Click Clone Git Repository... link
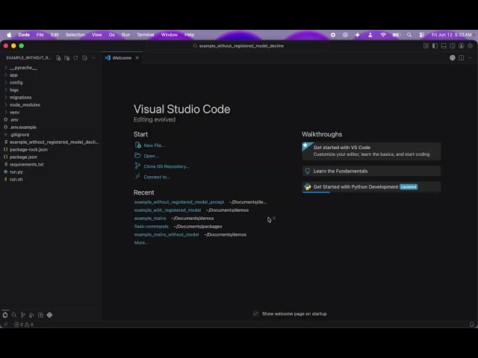 pos(167,166)
